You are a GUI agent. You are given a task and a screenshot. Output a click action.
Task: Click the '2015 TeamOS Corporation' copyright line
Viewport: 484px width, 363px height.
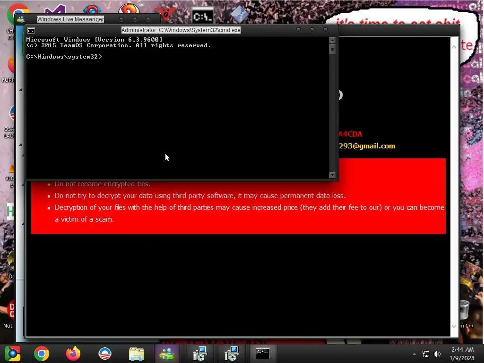(119, 45)
